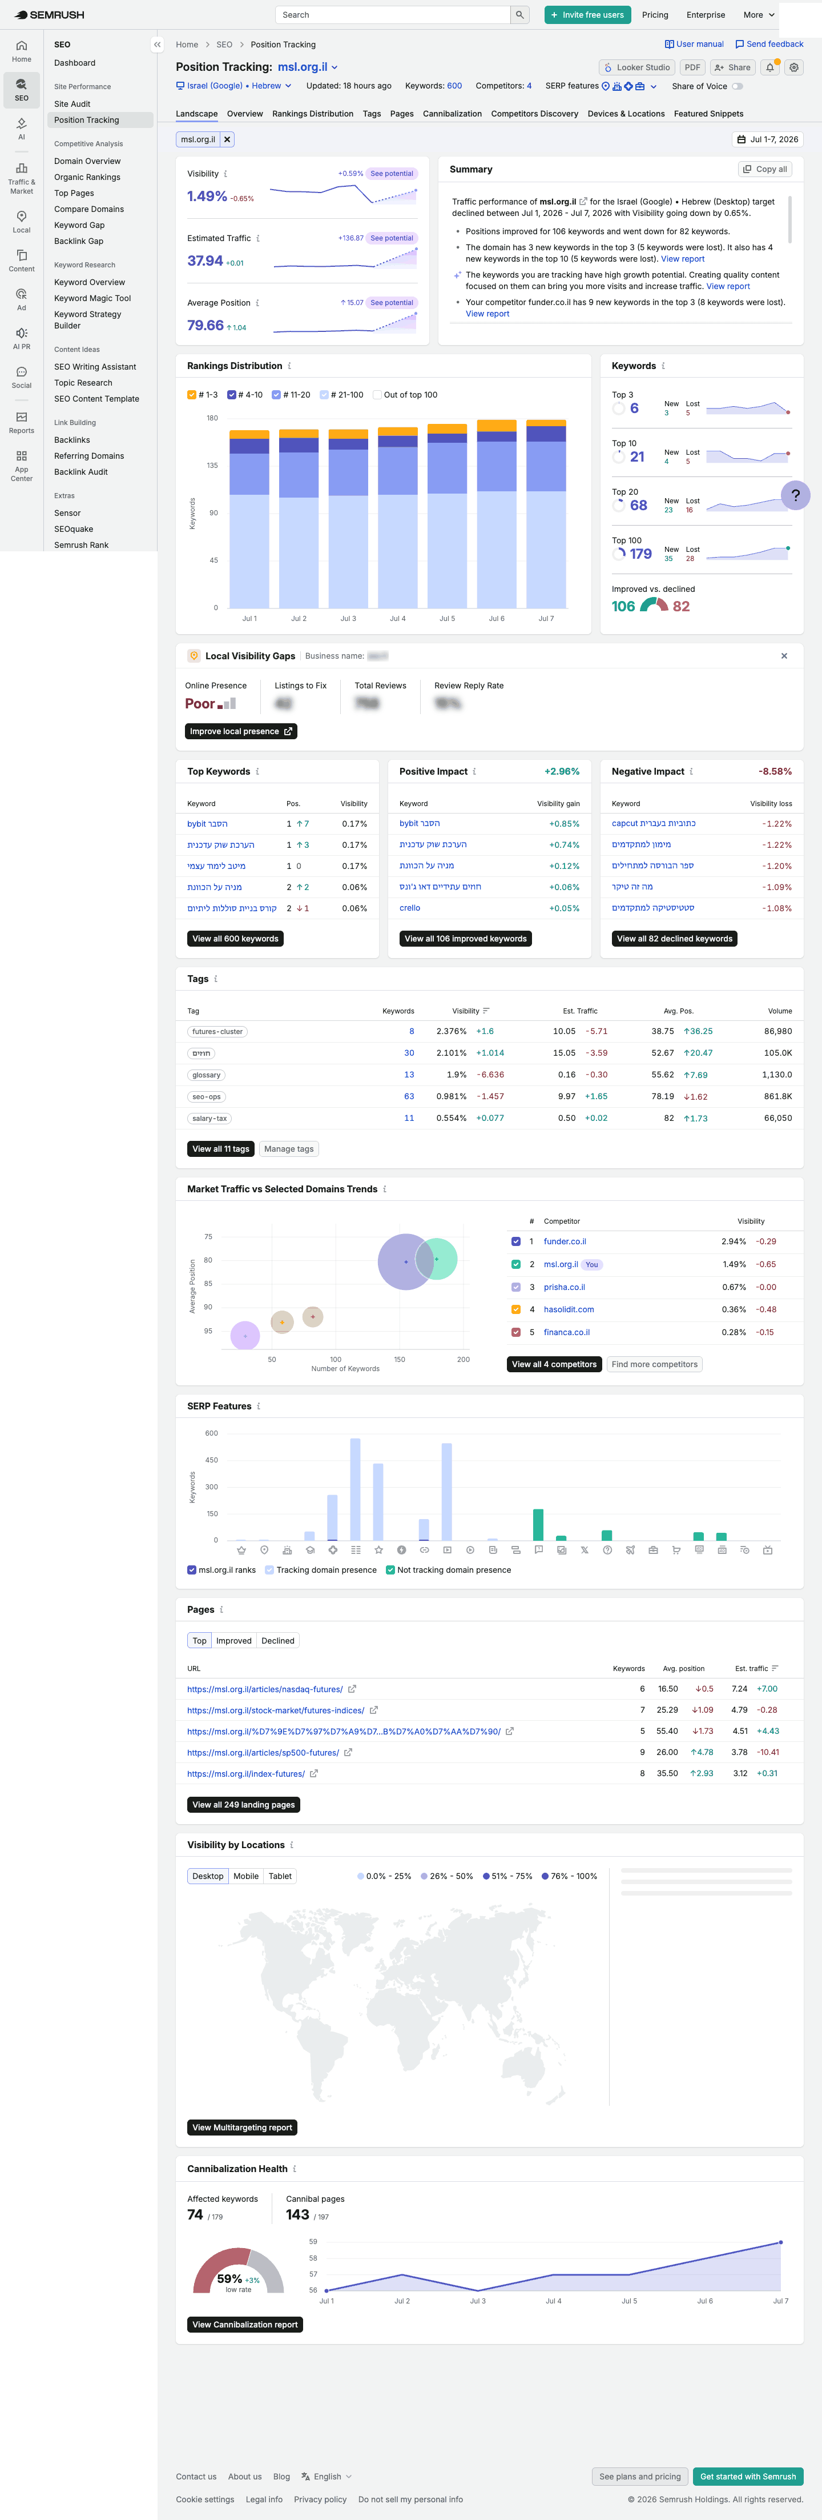The height and width of the screenshot is (2520, 822).
Task: Sort Tags table by Visibility column
Action: click(471, 1011)
